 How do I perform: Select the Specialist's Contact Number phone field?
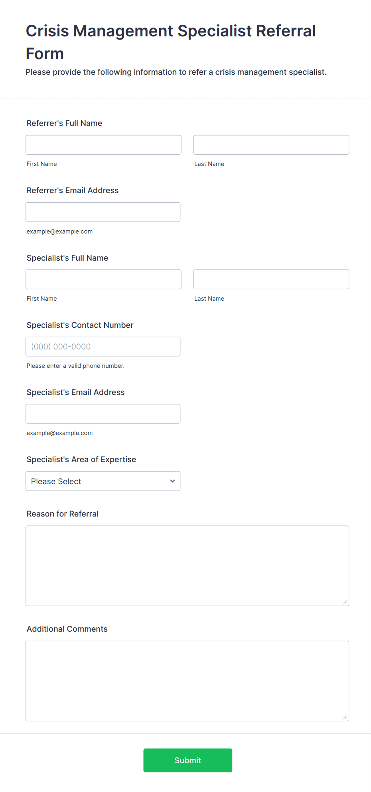(x=103, y=346)
